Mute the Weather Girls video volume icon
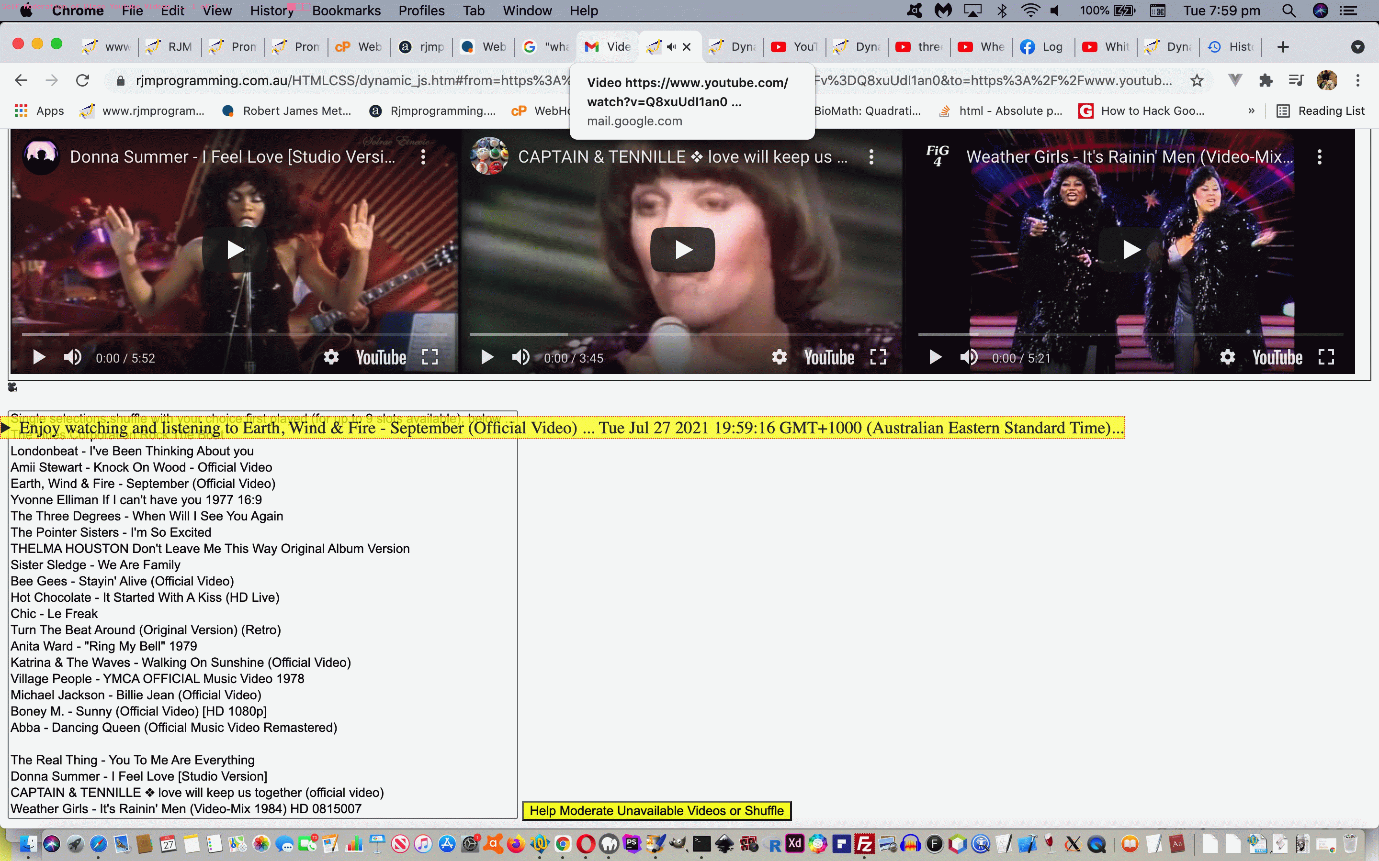The image size is (1379, 861). click(968, 357)
